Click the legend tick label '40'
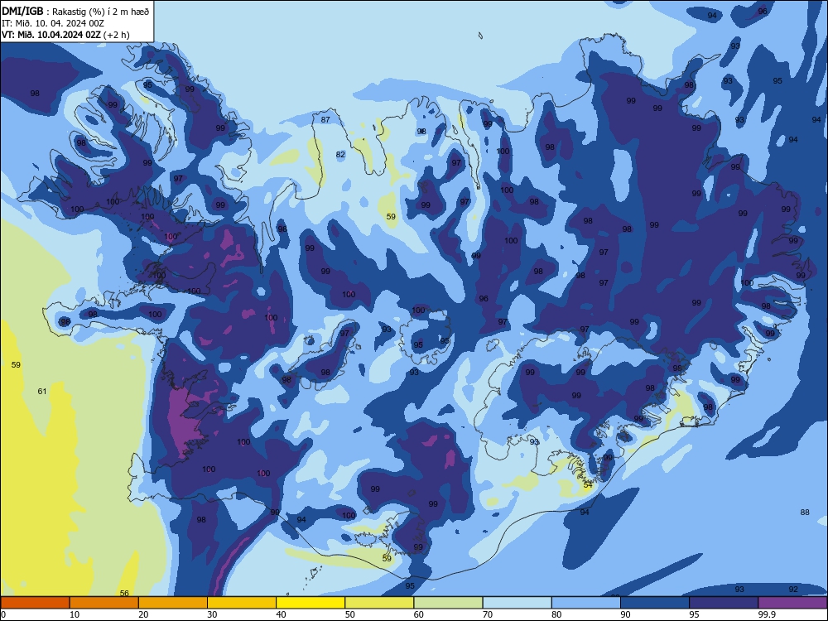Image resolution: width=828 pixels, height=621 pixels. pyautogui.click(x=281, y=614)
